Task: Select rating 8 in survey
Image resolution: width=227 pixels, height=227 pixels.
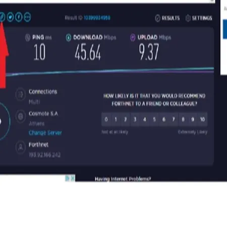Action: coord(183,119)
